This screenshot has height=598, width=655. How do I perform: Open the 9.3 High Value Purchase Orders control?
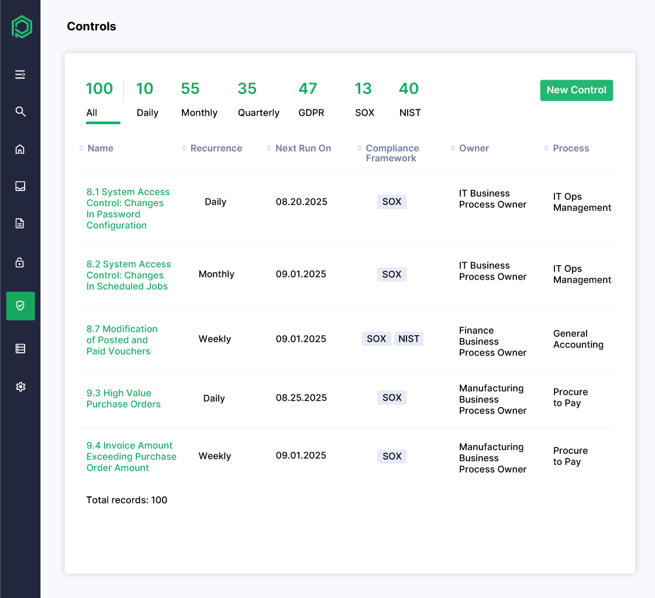click(123, 398)
